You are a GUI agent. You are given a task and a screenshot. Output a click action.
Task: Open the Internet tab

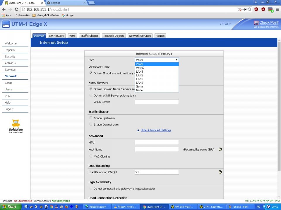[x=39, y=36]
